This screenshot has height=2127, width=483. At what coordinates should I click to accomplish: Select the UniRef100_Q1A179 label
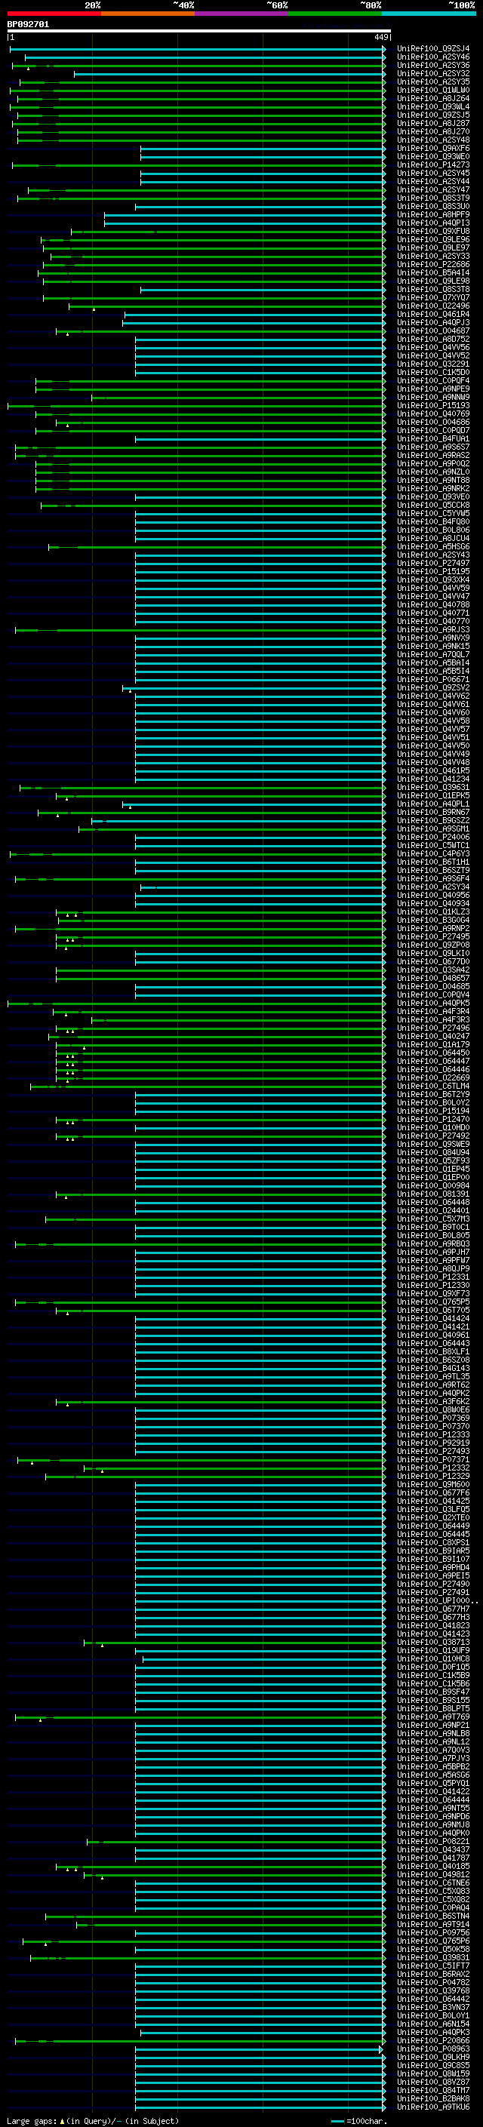[433, 1045]
